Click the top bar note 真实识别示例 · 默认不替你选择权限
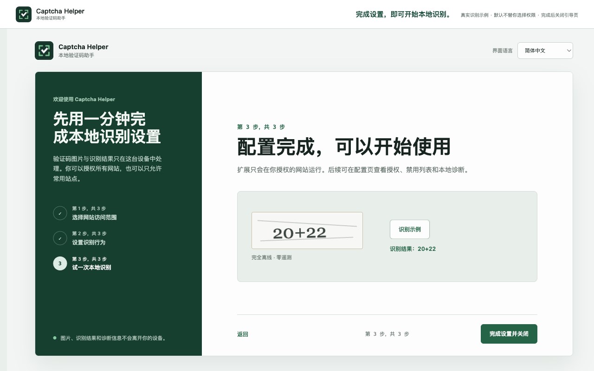 click(498, 15)
